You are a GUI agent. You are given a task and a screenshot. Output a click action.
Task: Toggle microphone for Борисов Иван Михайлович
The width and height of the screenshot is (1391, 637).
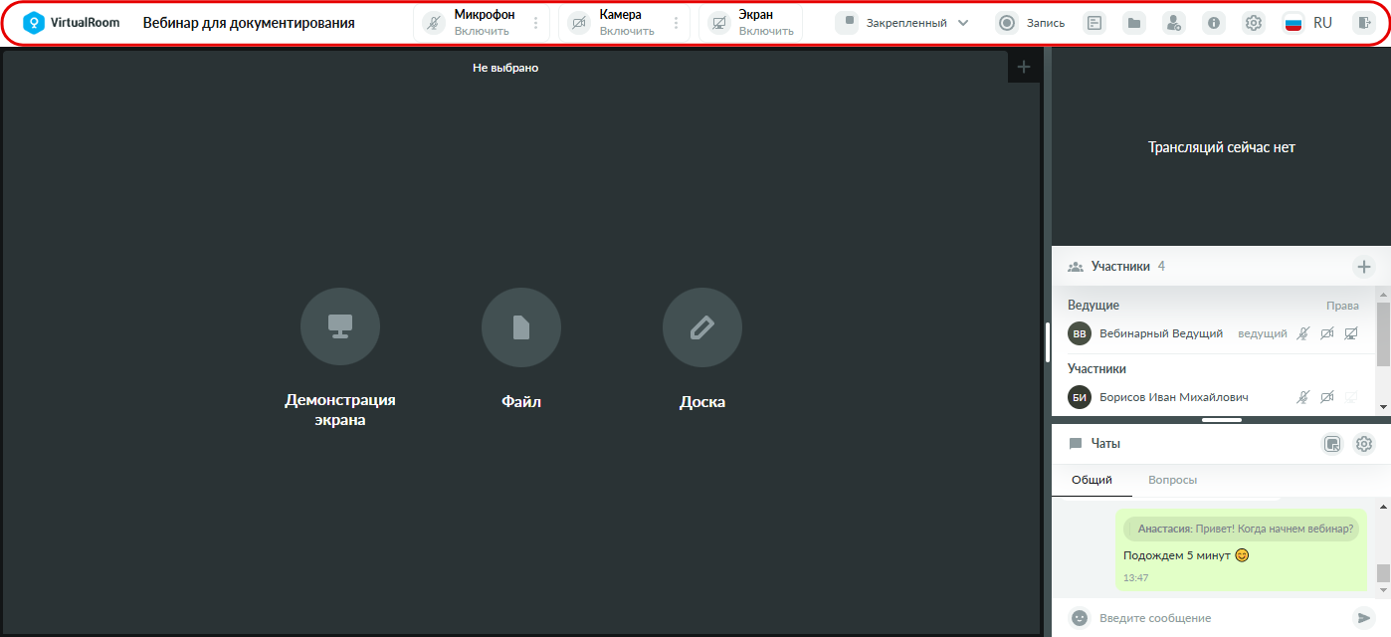[x=1303, y=398]
